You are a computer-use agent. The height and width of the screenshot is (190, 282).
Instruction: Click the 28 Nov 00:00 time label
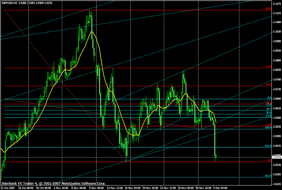(x=185, y=188)
